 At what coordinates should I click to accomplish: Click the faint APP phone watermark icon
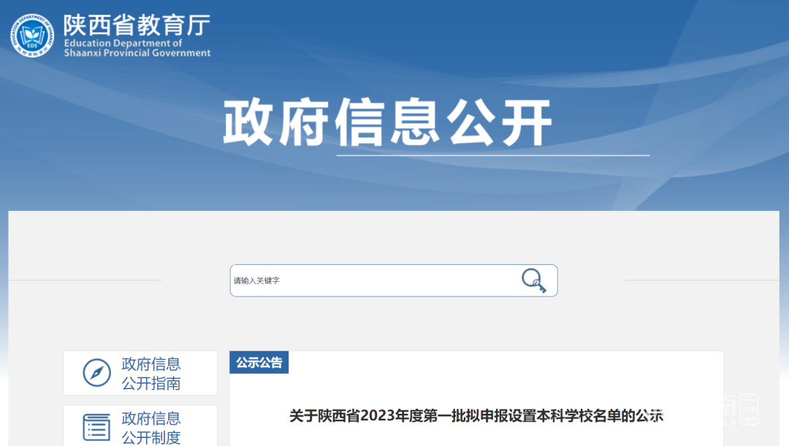pos(749,410)
